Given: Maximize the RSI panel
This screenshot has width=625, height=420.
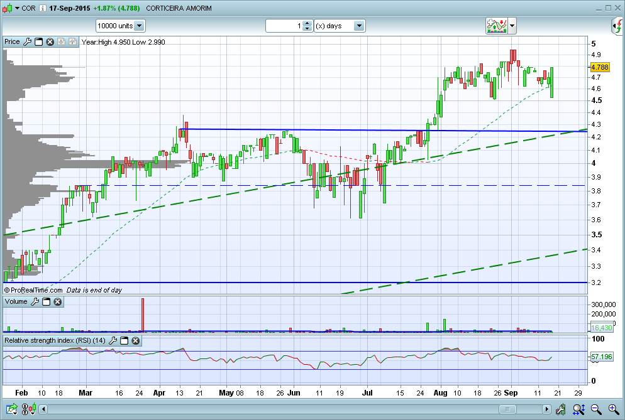Looking at the screenshot, I should coord(124,341).
